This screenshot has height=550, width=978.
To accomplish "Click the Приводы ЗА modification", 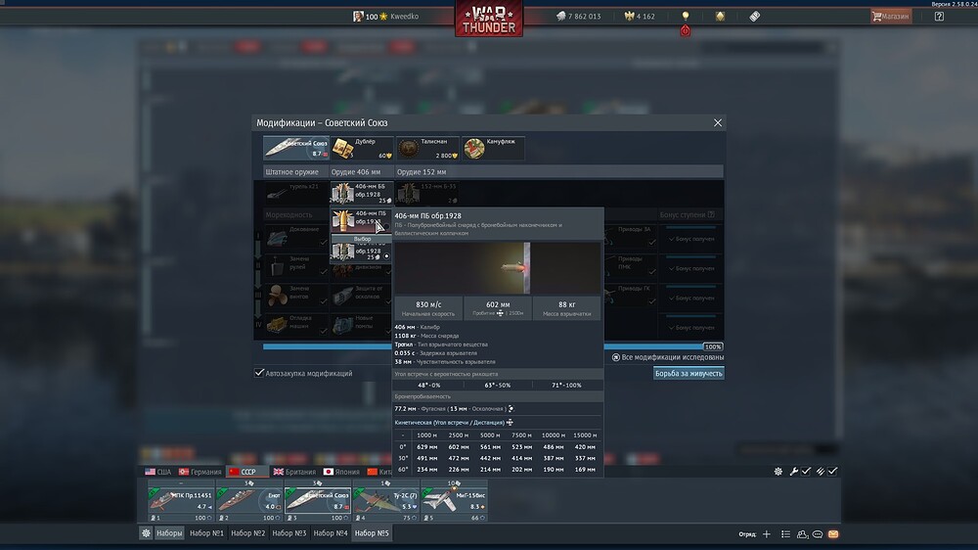I will point(630,237).
